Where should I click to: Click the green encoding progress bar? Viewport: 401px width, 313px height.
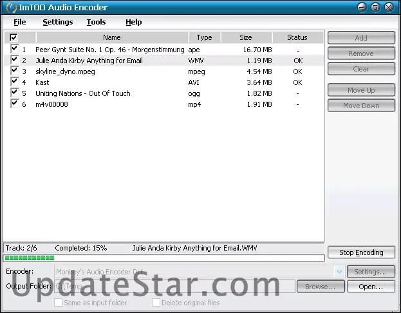pyautogui.click(x=164, y=258)
